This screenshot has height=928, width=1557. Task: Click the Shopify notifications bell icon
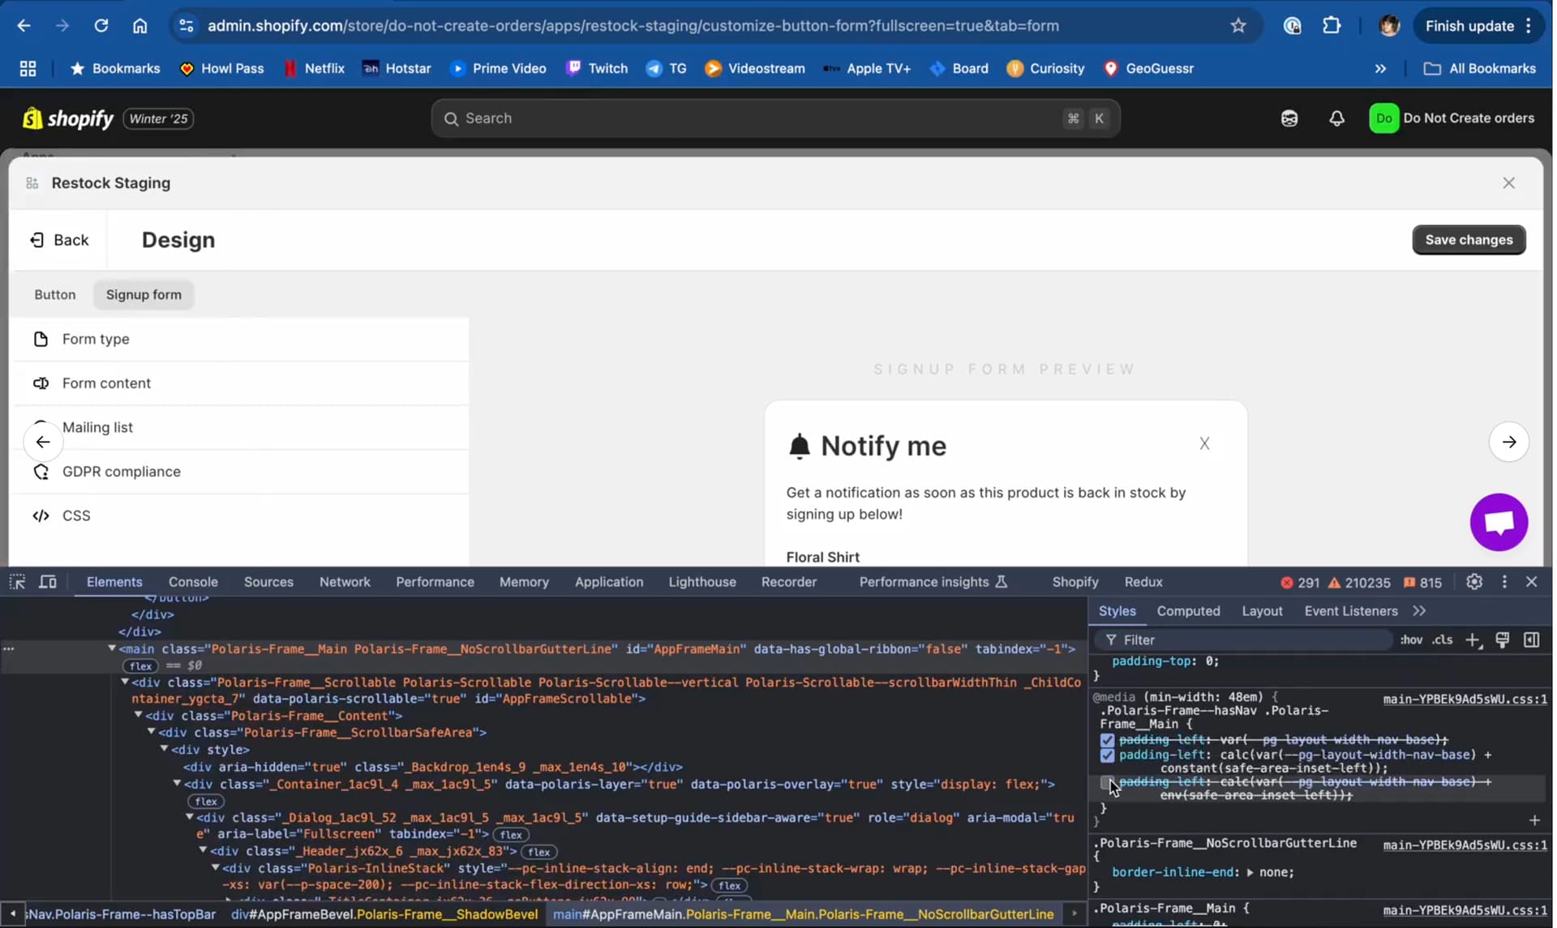coord(1336,118)
